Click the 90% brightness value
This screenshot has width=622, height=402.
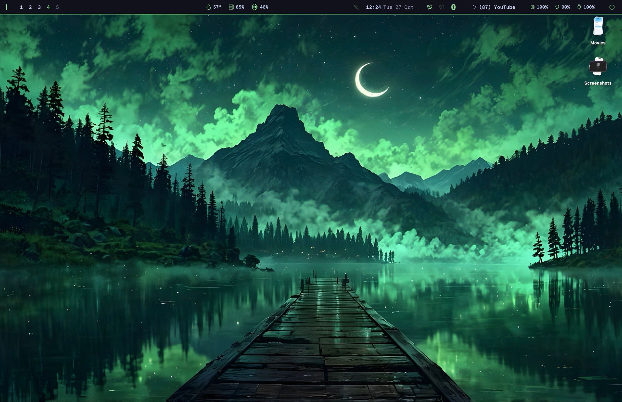click(x=566, y=7)
